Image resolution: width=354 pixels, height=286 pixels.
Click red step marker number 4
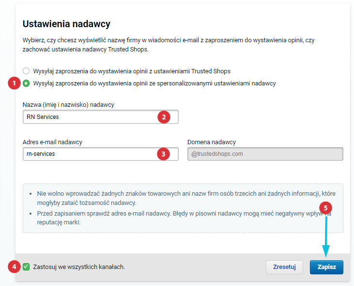point(14,267)
